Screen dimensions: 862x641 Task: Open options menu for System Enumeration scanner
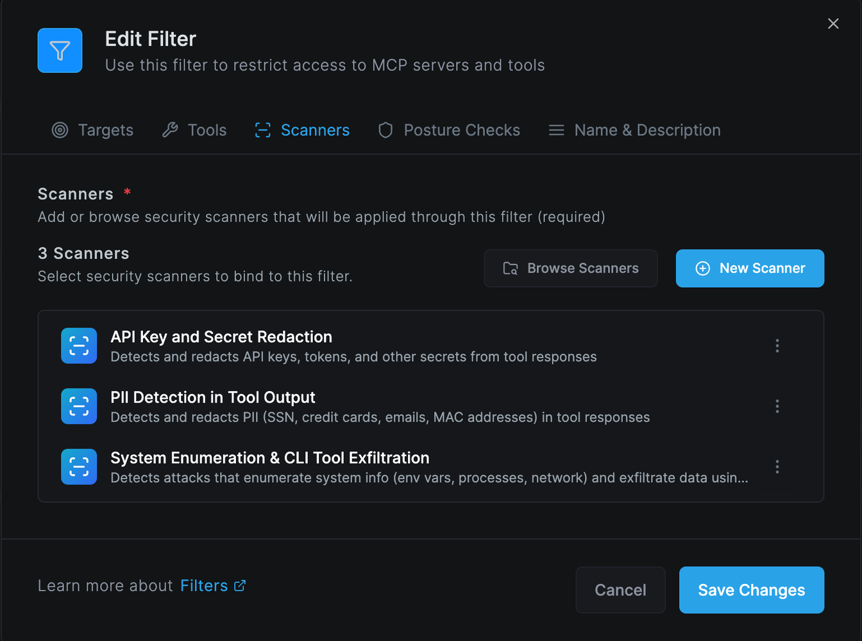[777, 467]
